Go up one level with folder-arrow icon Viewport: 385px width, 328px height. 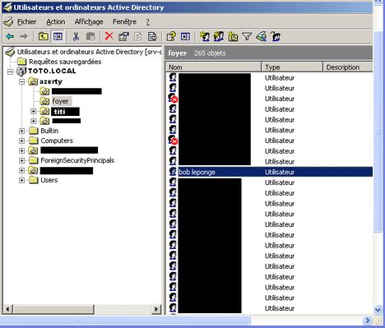(43, 36)
